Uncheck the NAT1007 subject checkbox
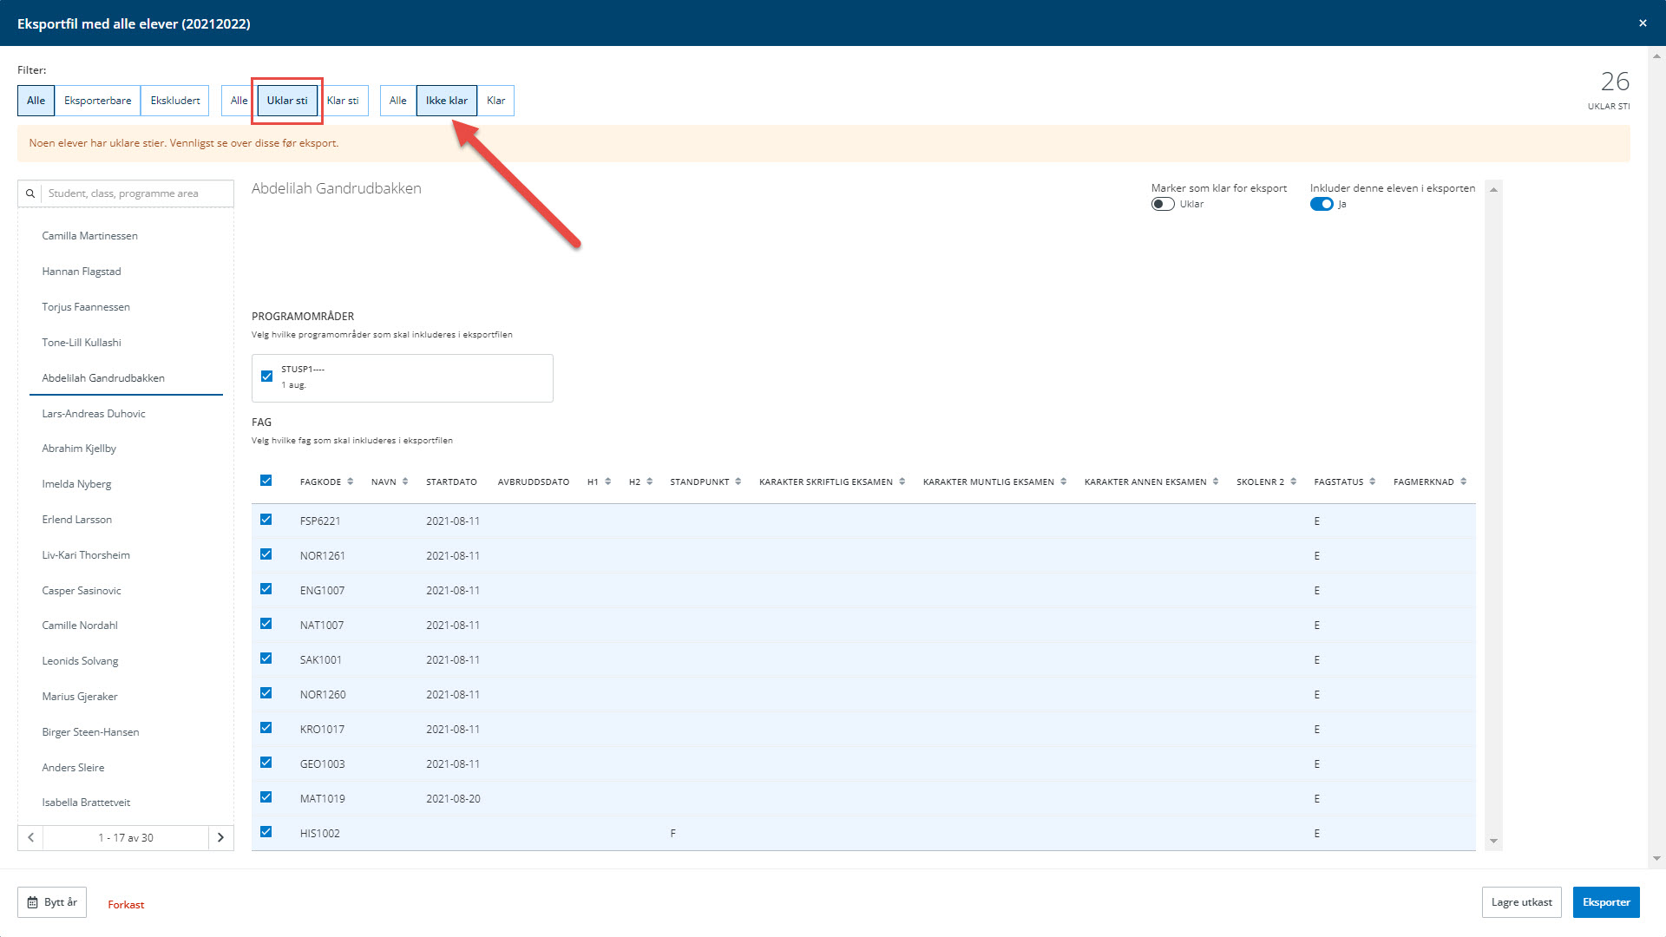Image resolution: width=1666 pixels, height=937 pixels. (x=266, y=624)
